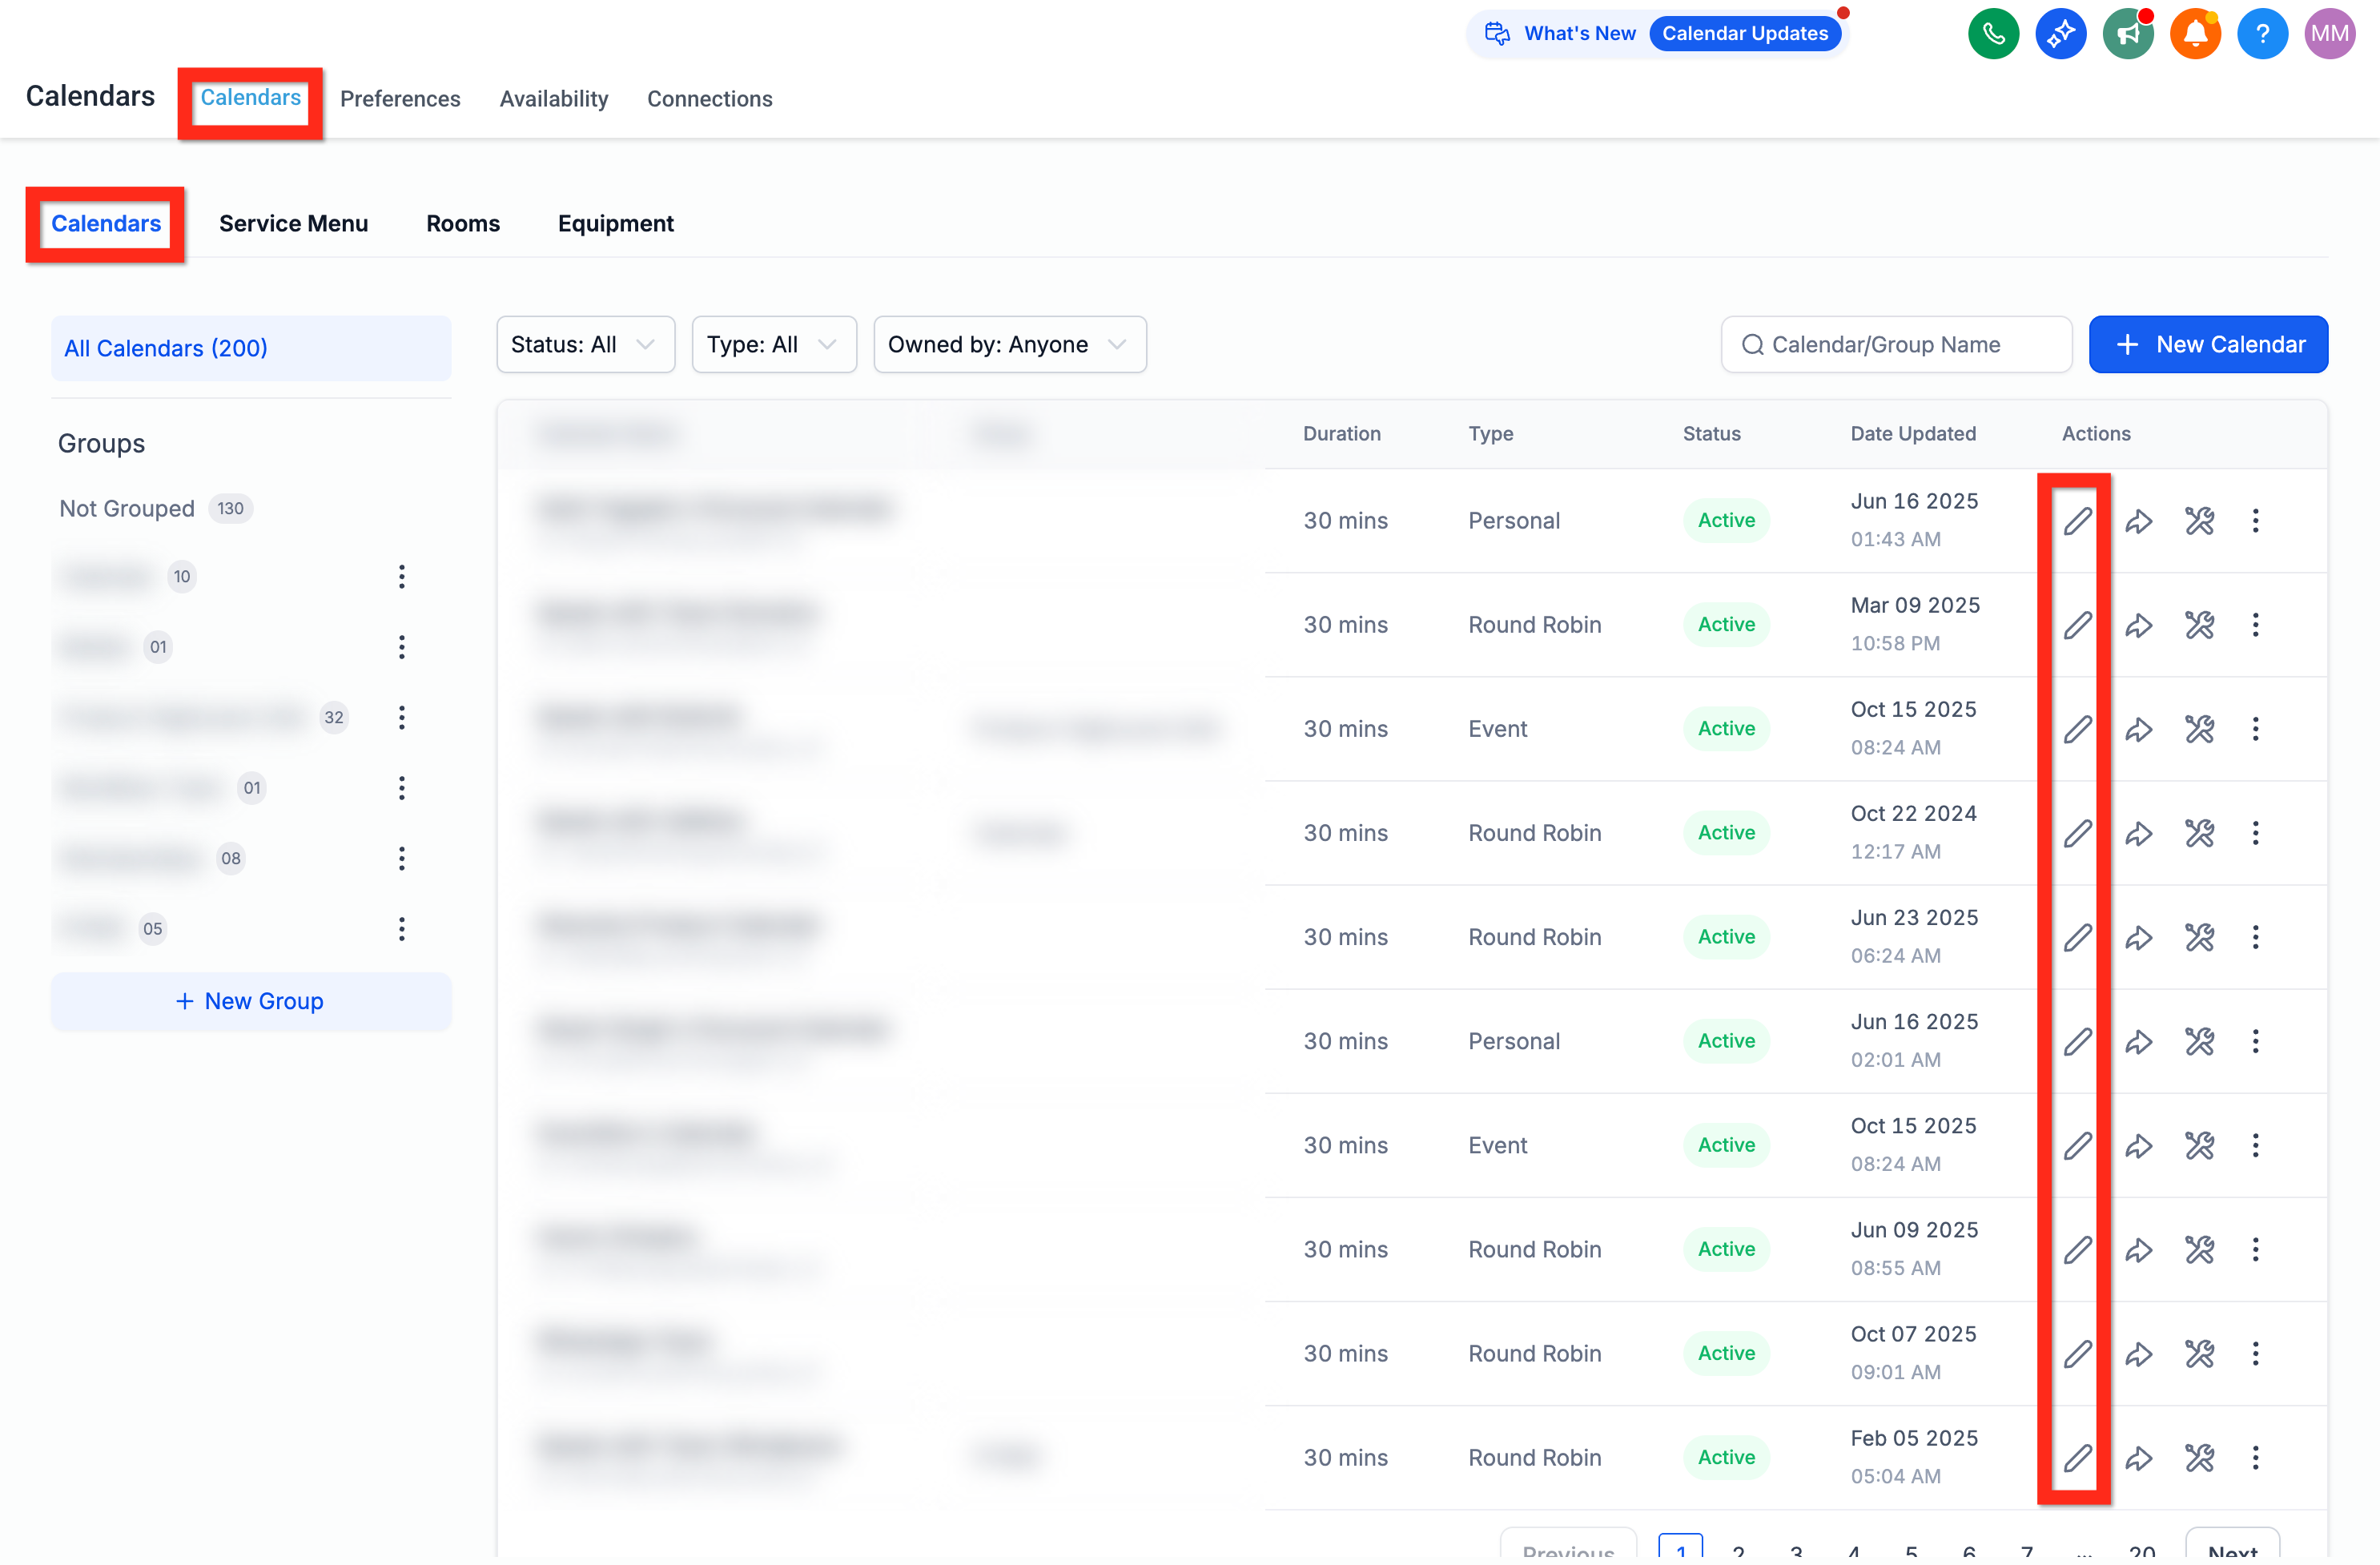The width and height of the screenshot is (2380, 1565).
Task: Open more actions for Feb 05 2025 row
Action: (2255, 1458)
